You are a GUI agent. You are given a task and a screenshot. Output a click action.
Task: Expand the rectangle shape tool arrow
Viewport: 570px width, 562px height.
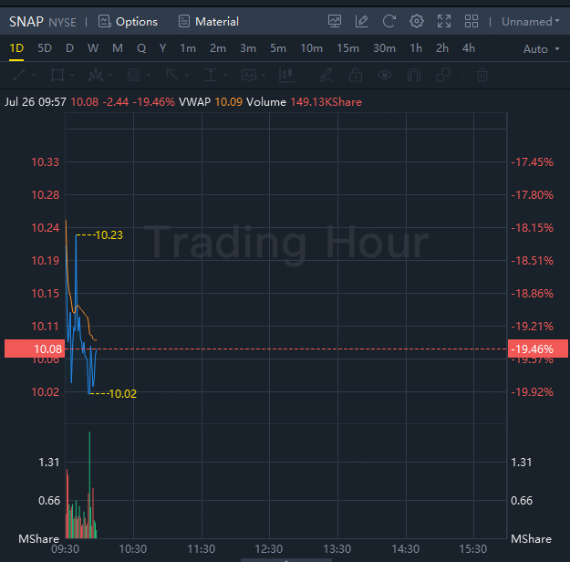[72, 76]
